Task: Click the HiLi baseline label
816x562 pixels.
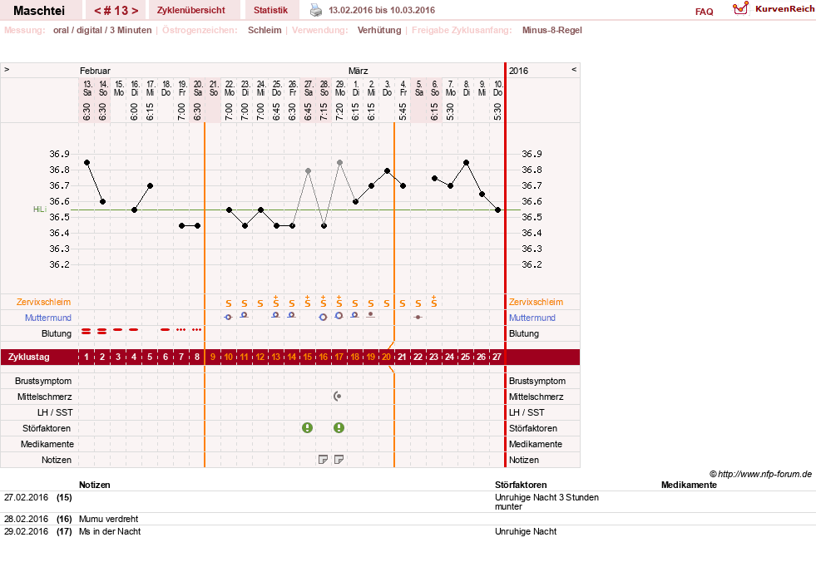Action: tap(40, 210)
